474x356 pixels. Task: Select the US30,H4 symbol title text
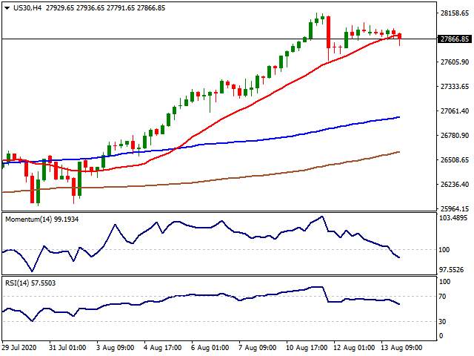[27, 8]
